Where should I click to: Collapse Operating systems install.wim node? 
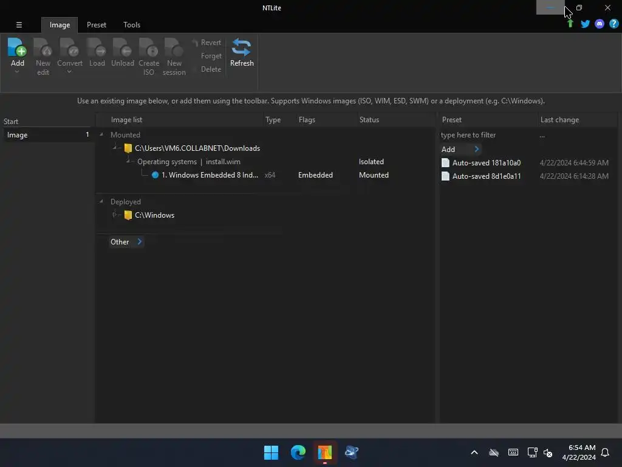click(x=128, y=161)
